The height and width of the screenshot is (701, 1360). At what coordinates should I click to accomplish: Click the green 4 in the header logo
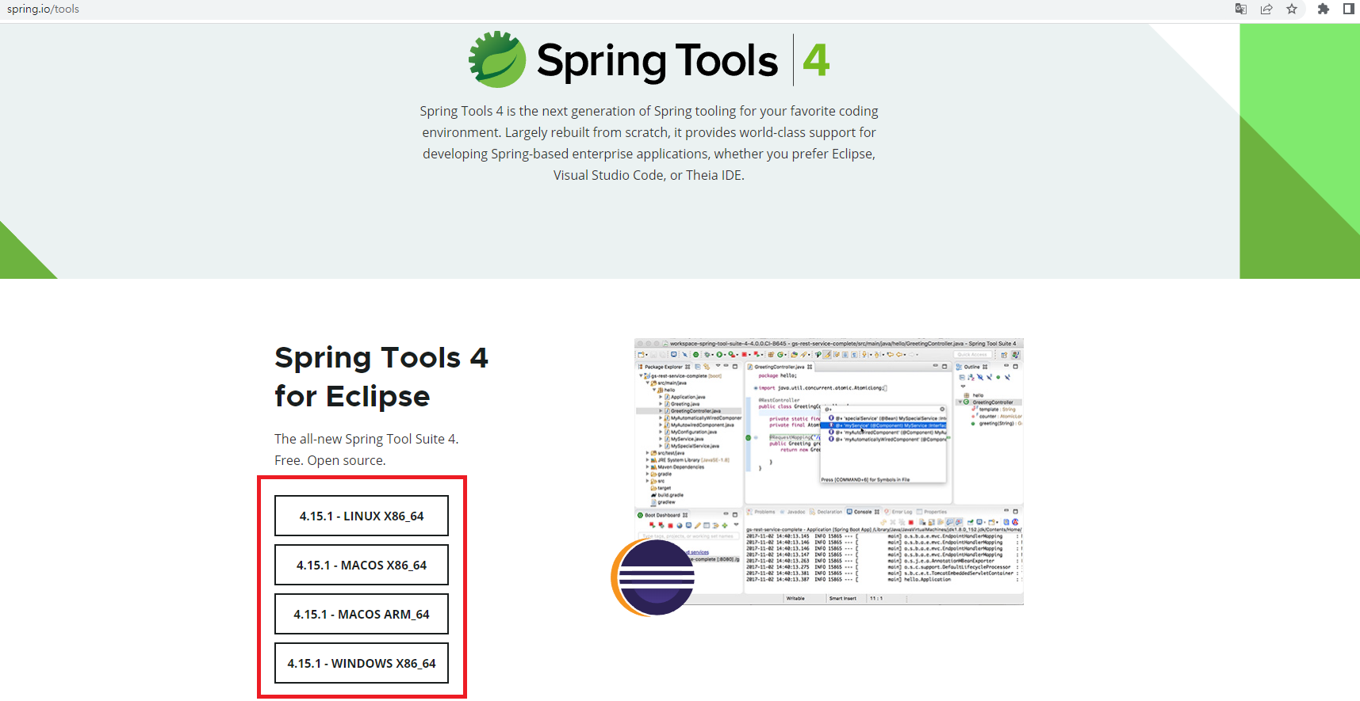point(816,60)
